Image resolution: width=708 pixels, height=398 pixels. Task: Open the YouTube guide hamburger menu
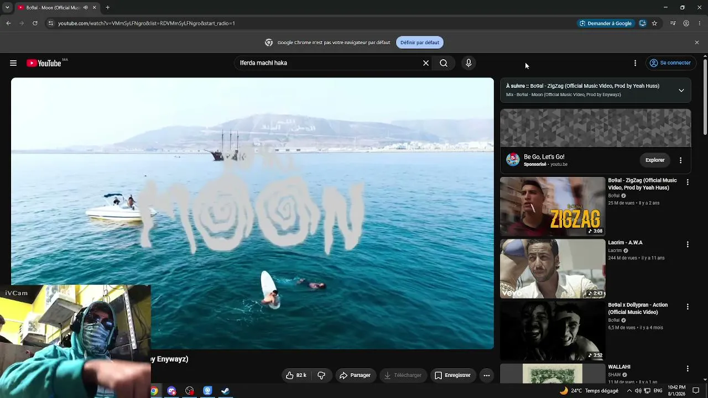(13, 63)
